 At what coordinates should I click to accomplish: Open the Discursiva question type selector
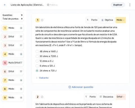pyautogui.click(x=106, y=97)
